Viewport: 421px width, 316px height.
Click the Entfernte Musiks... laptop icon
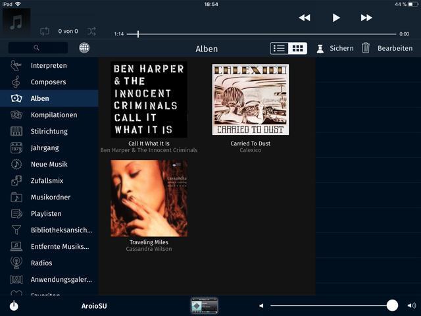(x=16, y=246)
